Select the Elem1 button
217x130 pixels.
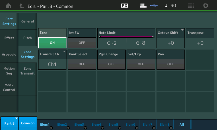[x=45, y=124]
